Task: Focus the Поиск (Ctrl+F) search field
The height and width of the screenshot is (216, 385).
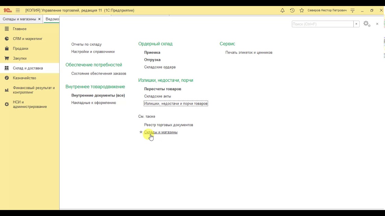Action: coord(322,24)
